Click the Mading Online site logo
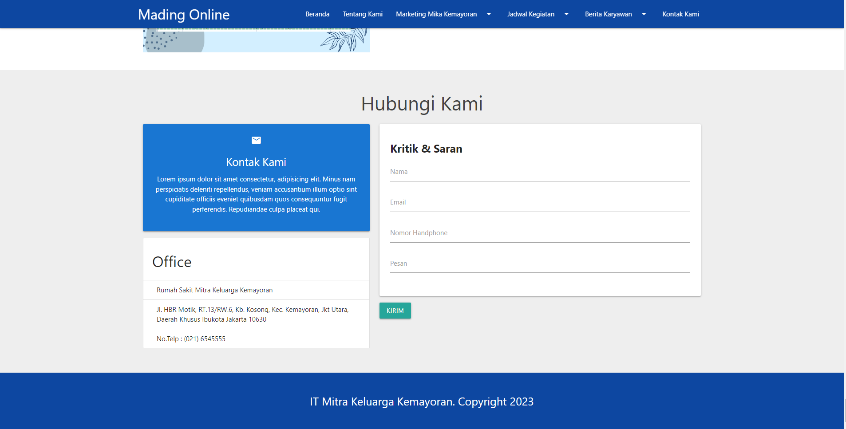 184,15
